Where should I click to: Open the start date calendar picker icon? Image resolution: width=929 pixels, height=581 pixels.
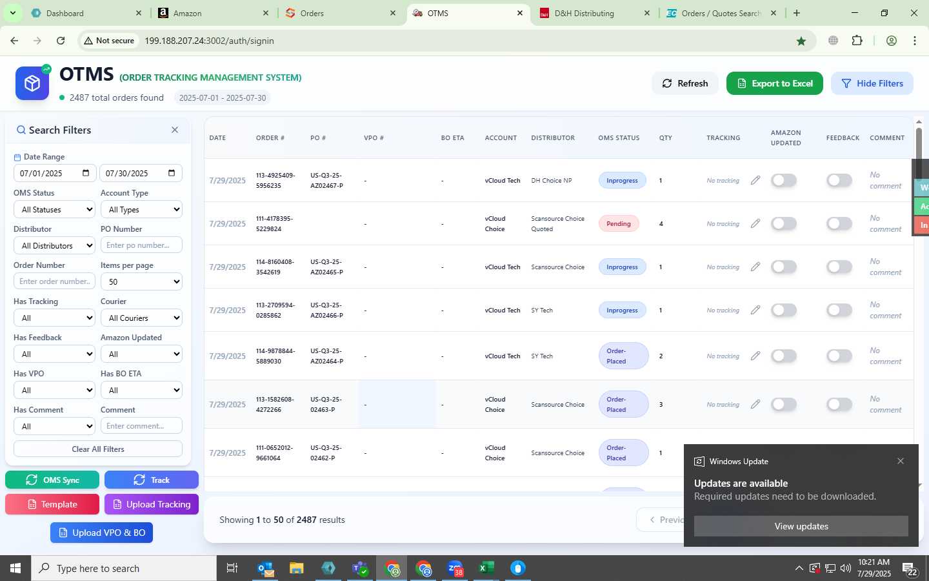pyautogui.click(x=86, y=173)
